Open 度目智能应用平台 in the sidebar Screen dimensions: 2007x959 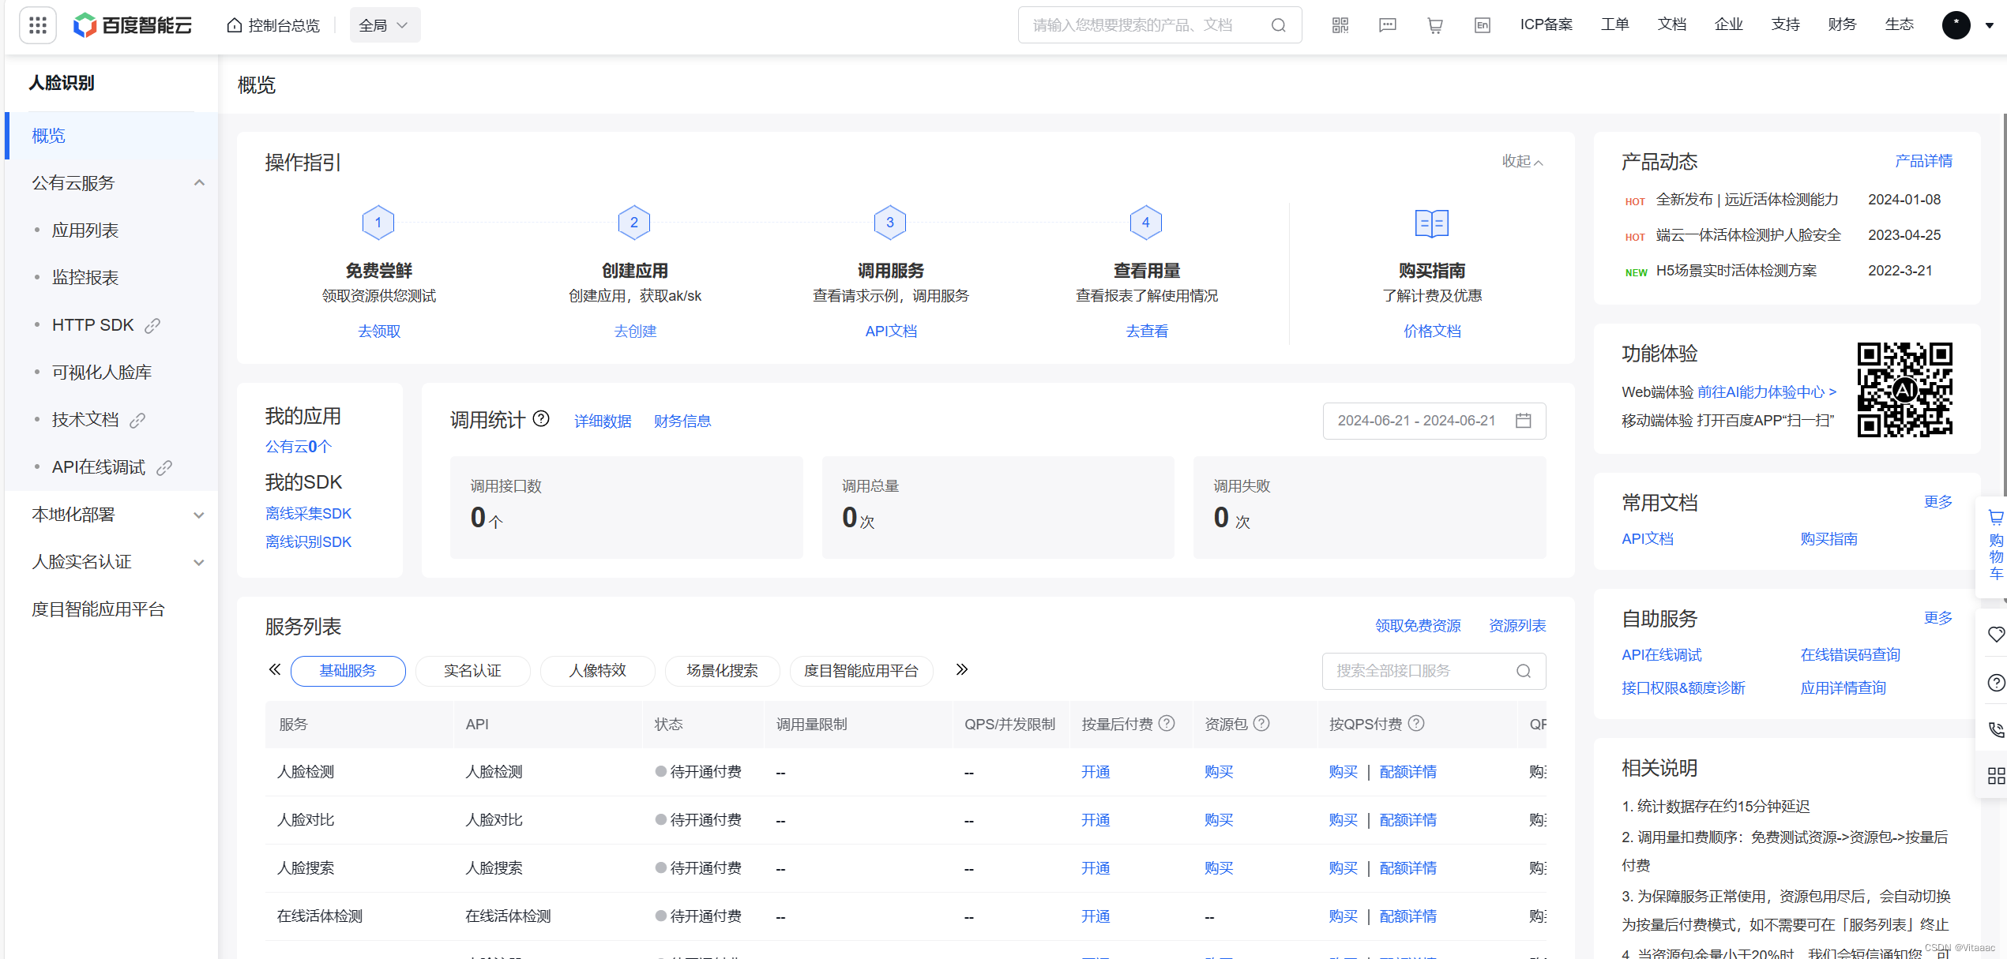[98, 609]
